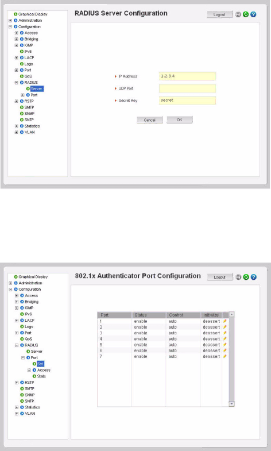This screenshot has height=451, width=271.
Task: Click Logout in the 802.1x Authenticator panel
Action: (x=220, y=277)
